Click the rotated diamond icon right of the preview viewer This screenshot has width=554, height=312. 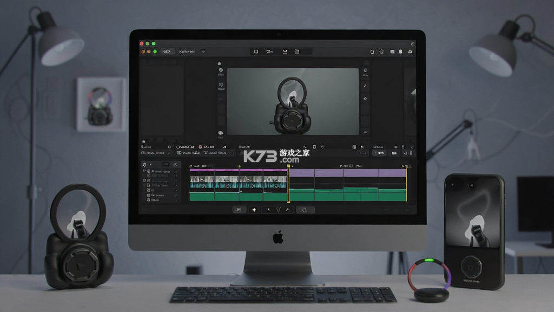(x=365, y=99)
